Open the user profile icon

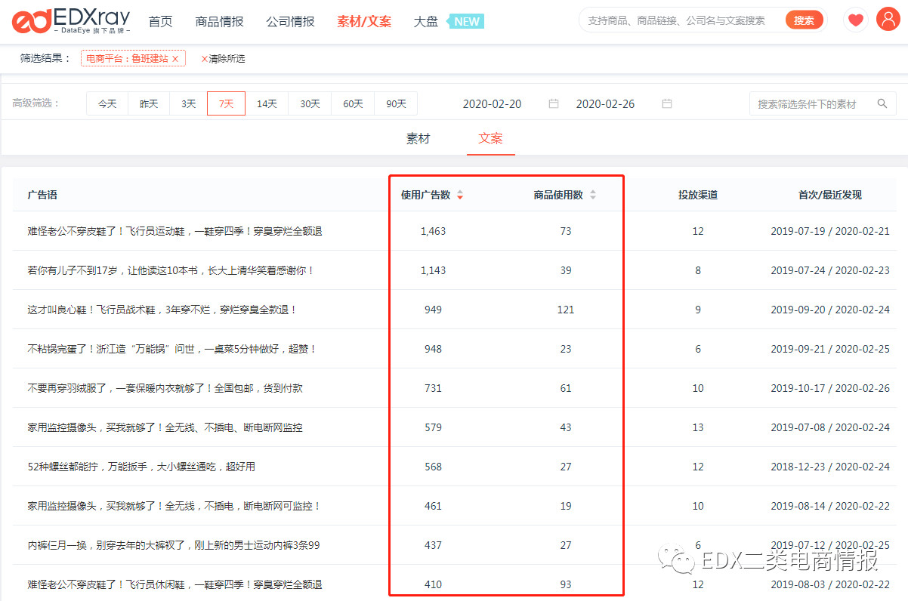[x=887, y=20]
